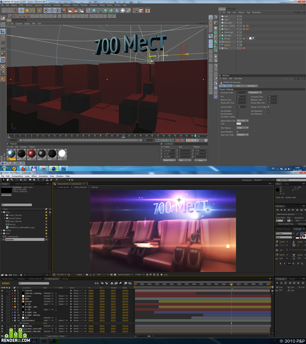Click the X axis lock icon

coord(46,10)
